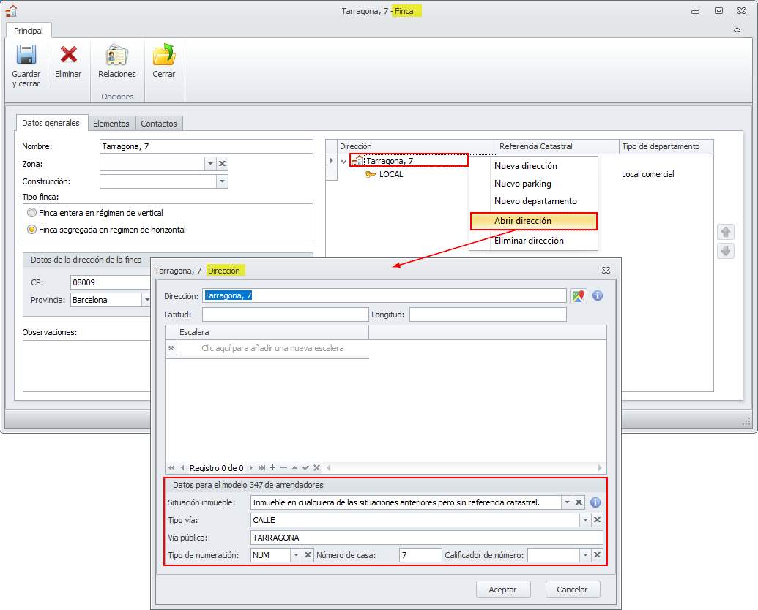The image size is (758, 610).
Task: Move address down with arrow button
Action: click(726, 251)
